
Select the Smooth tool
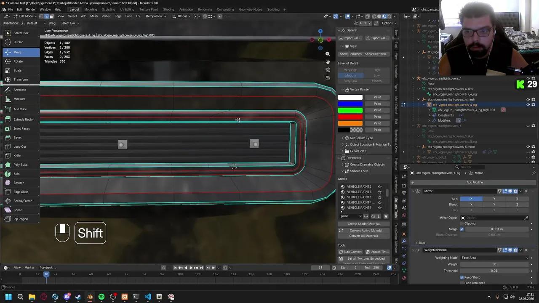pos(21,183)
